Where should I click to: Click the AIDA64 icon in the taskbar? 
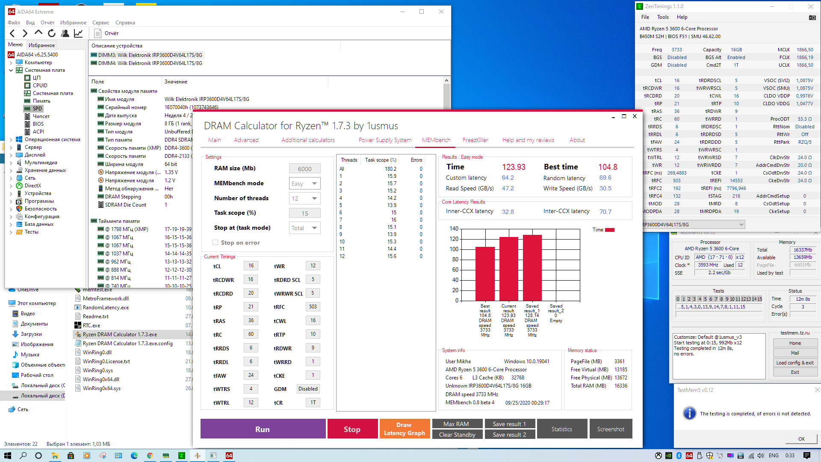point(229,456)
